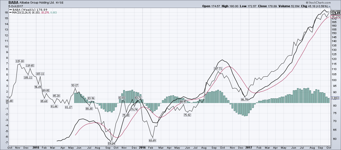Click the 60.89 price label
341x150 pixels.
click(x=152, y=140)
